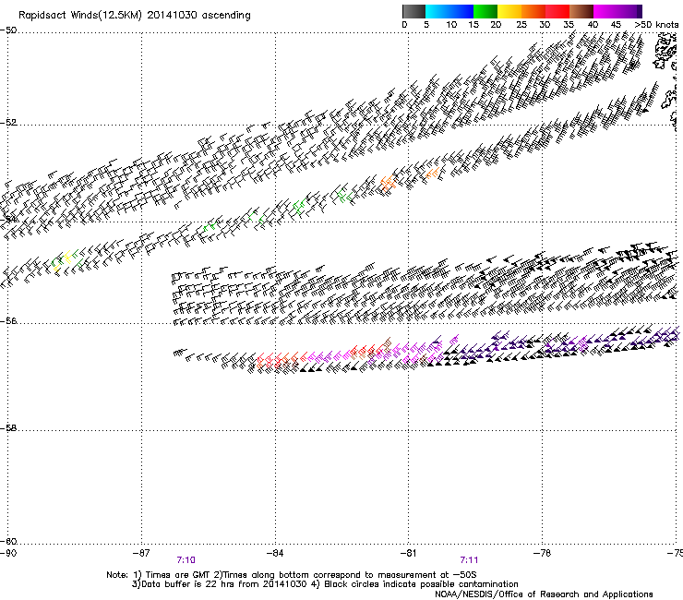Click the red 30-35 knots color band

(x=557, y=11)
